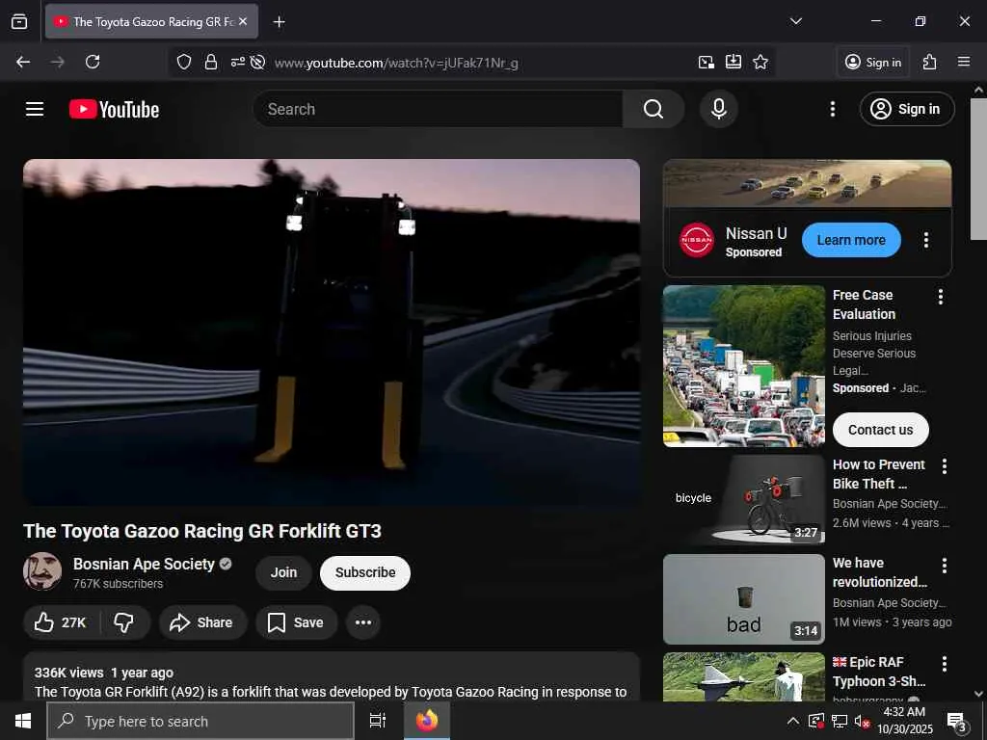Image resolution: width=987 pixels, height=740 pixels.
Task: Click Firefox icon in taskbar
Action: coord(427,721)
